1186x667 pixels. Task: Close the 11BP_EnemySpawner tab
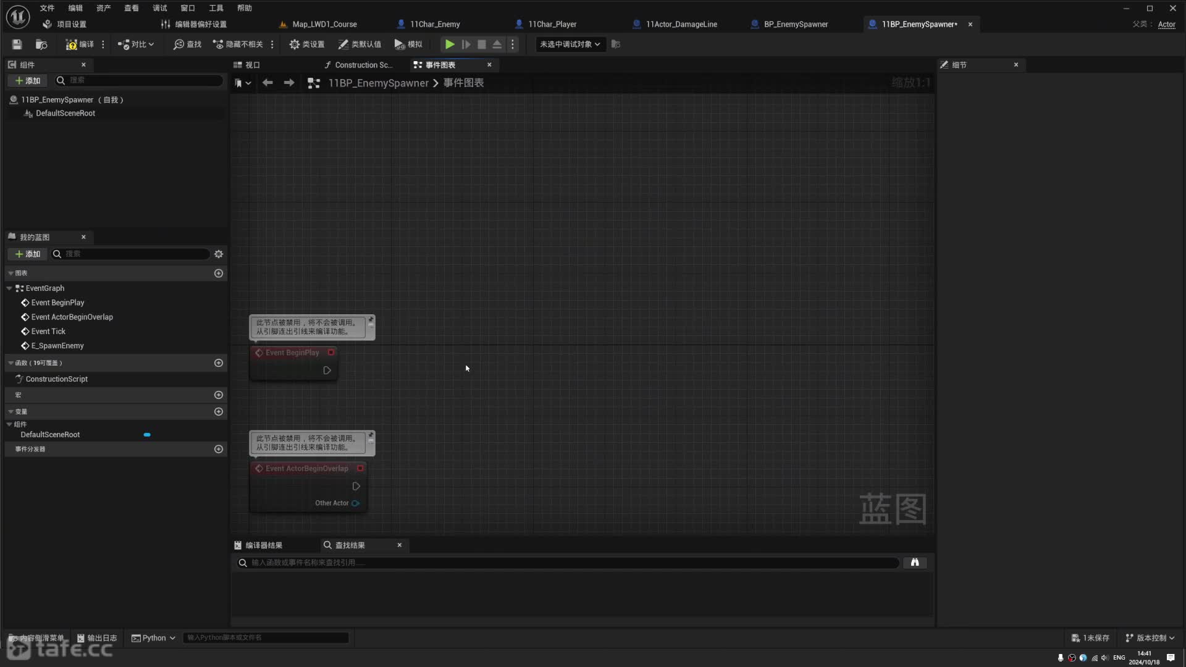coord(970,24)
